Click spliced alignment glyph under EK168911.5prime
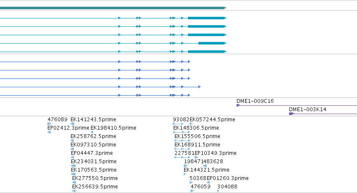357x193 pixels. pyautogui.click(x=182, y=149)
